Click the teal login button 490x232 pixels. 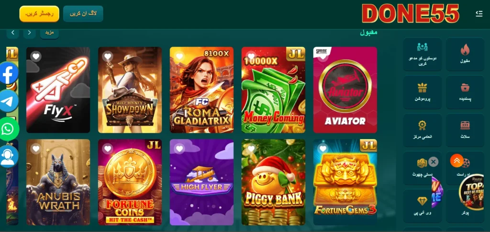(83, 14)
